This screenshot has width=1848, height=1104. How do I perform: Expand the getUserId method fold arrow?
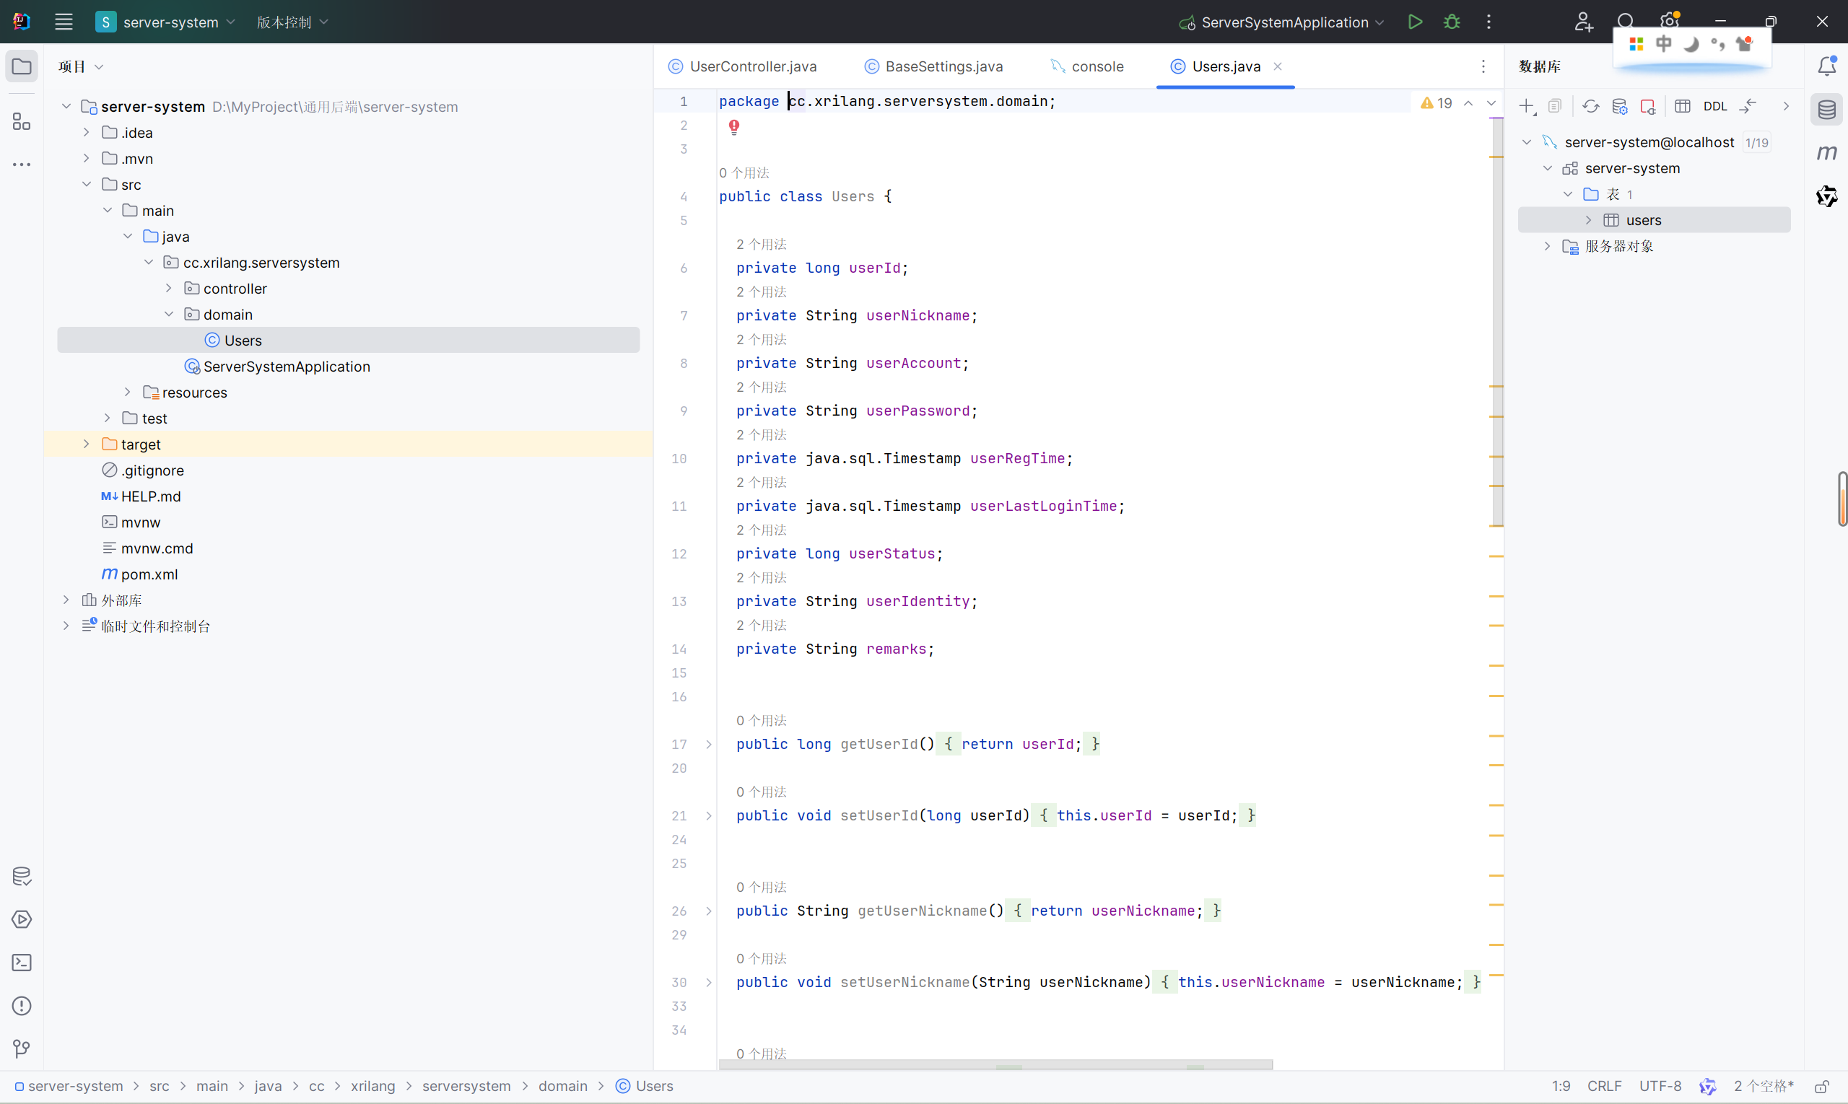tap(709, 744)
